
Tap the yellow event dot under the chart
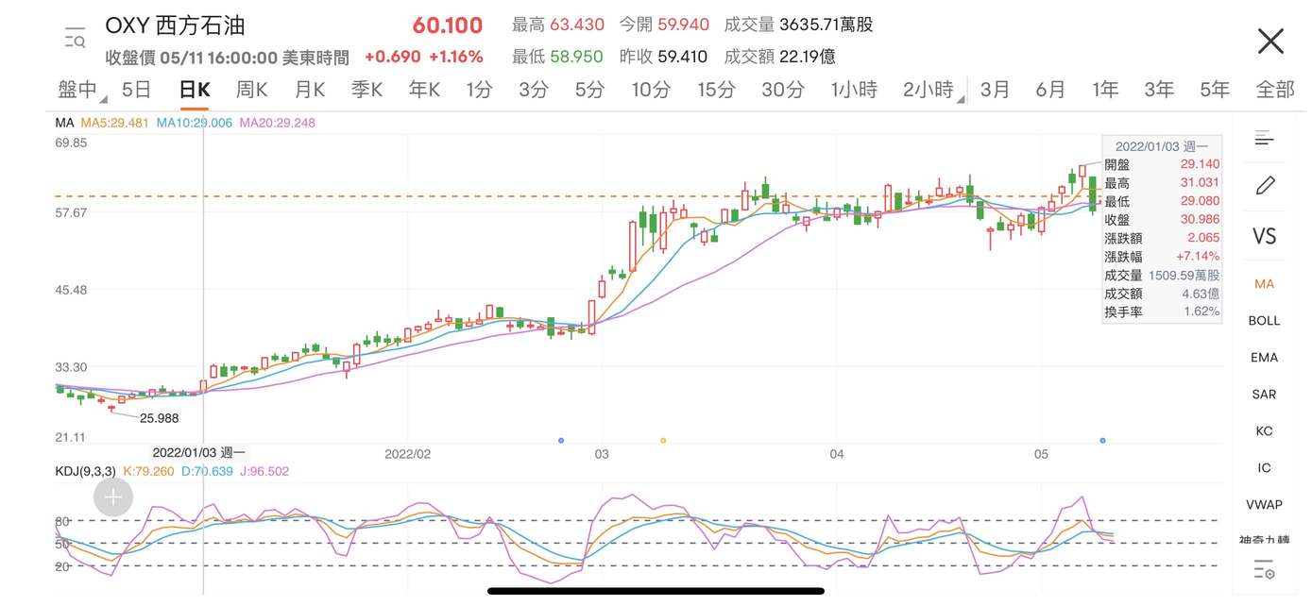coord(663,441)
